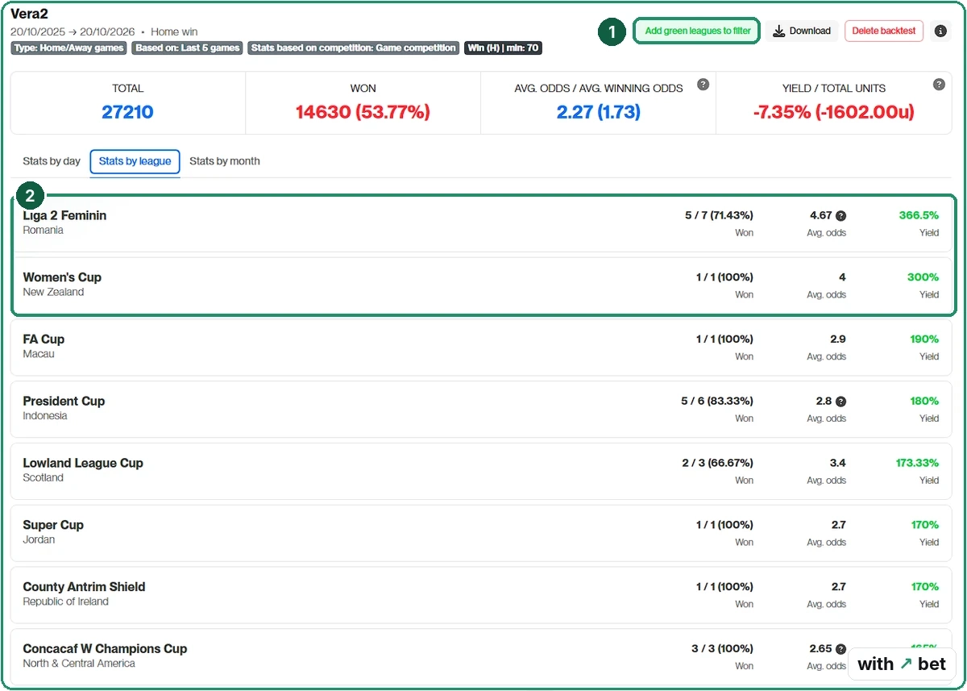Click the 2.9 average odds value
Image resolution: width=967 pixels, height=691 pixels.
(x=838, y=339)
